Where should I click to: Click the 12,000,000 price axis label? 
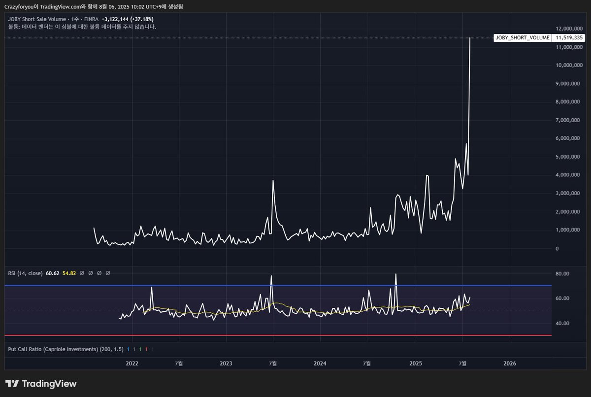pos(570,29)
